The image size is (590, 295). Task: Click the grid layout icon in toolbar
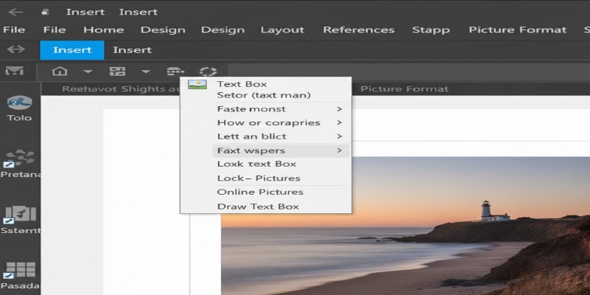tap(117, 72)
